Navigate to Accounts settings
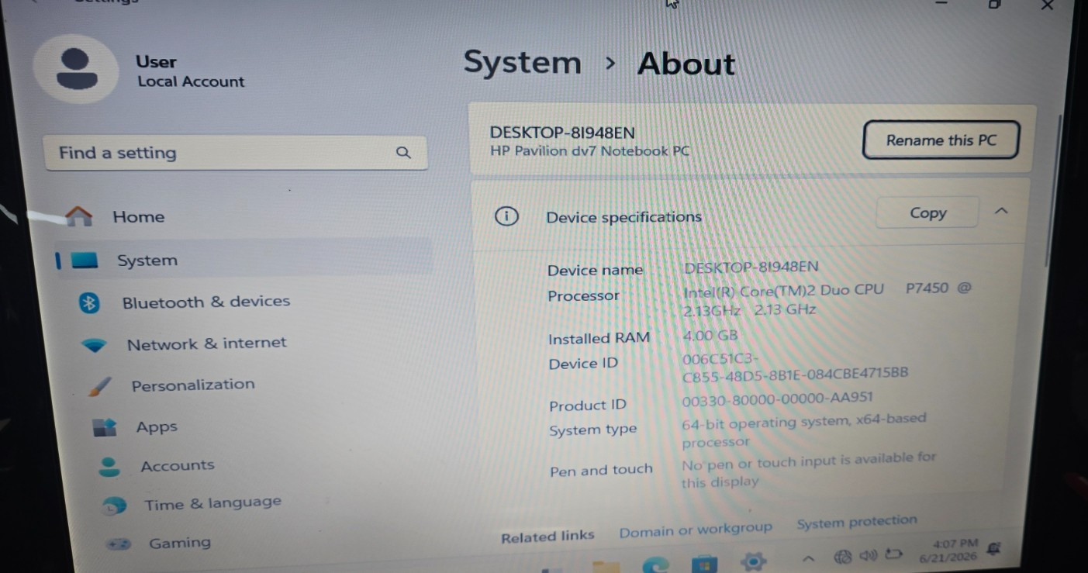This screenshot has height=573, width=1088. click(x=177, y=466)
